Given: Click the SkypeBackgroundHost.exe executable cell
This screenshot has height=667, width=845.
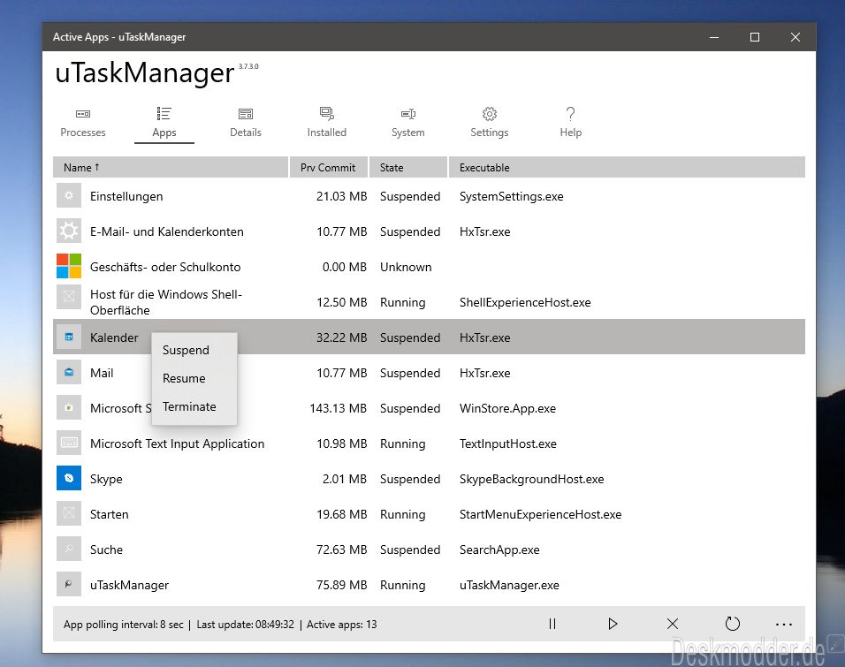Looking at the screenshot, I should click(531, 479).
